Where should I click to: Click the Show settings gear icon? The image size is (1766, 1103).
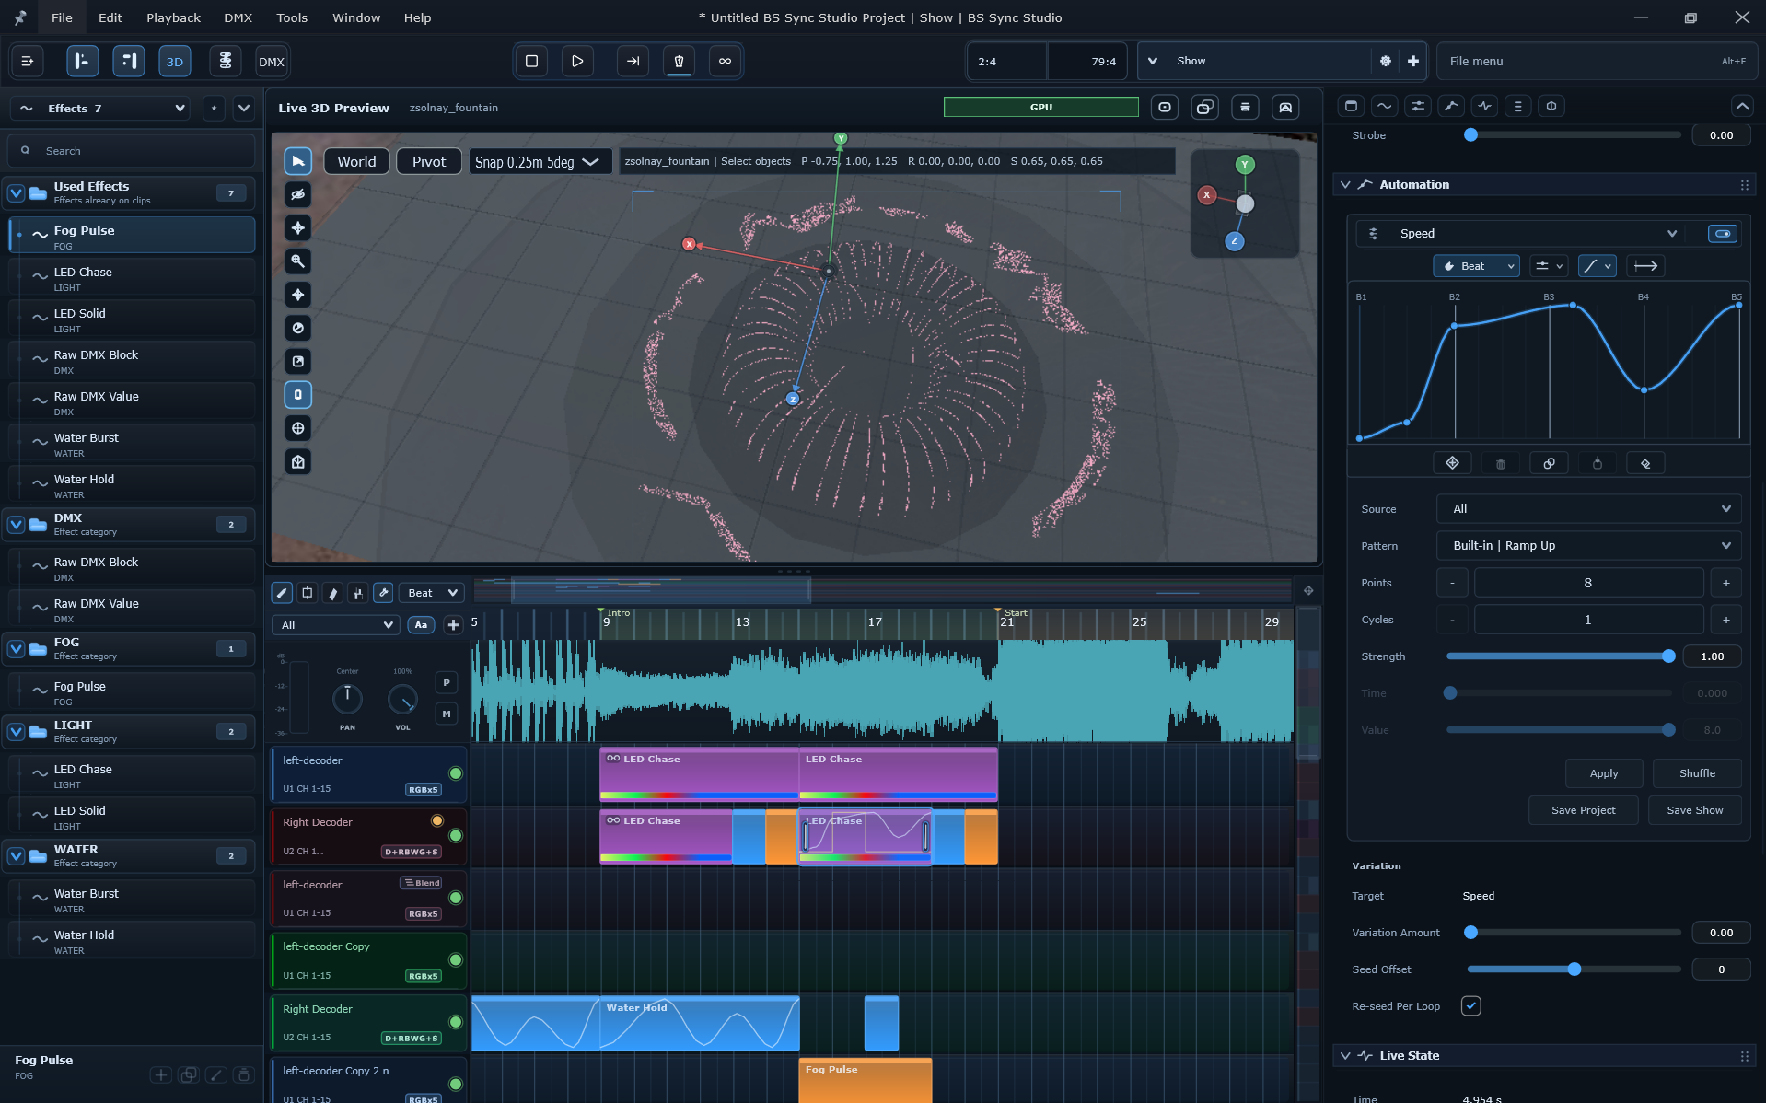1385,61
